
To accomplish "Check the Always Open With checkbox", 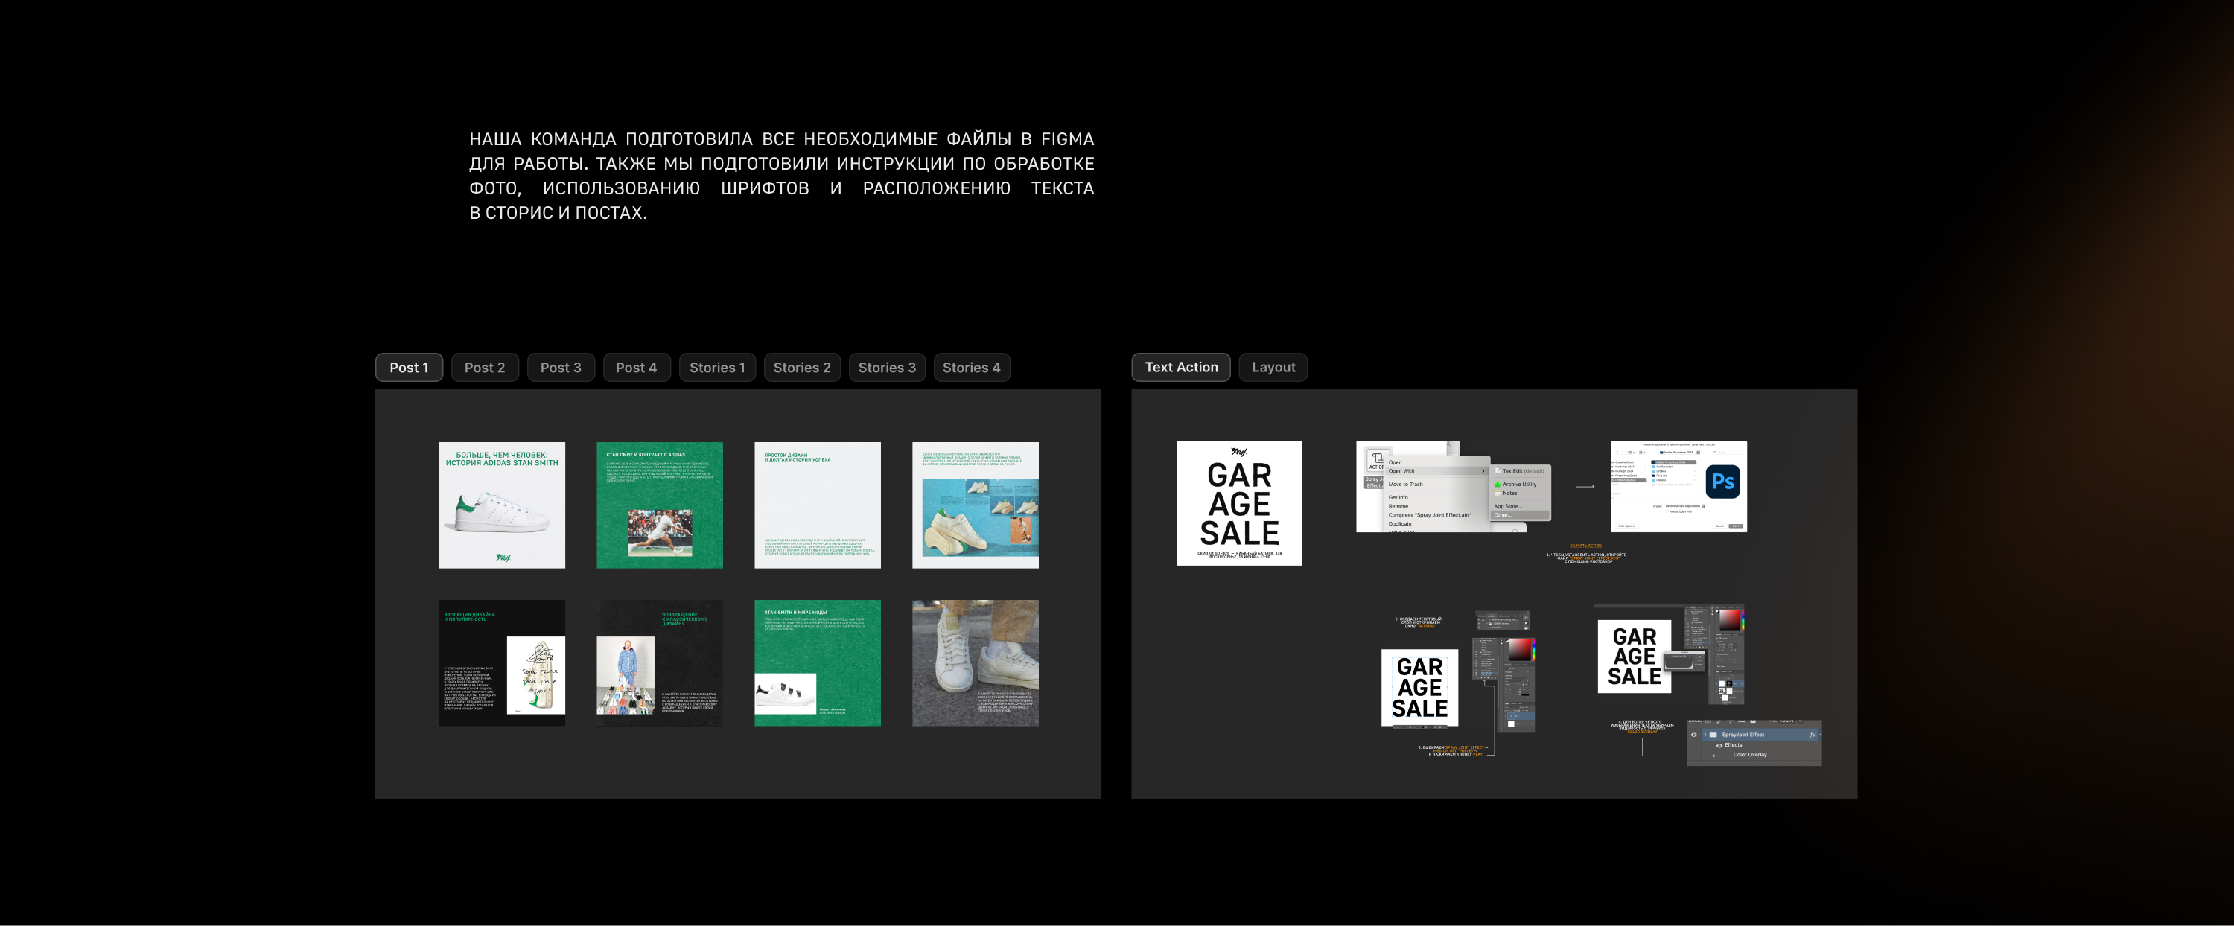I will click(1668, 511).
